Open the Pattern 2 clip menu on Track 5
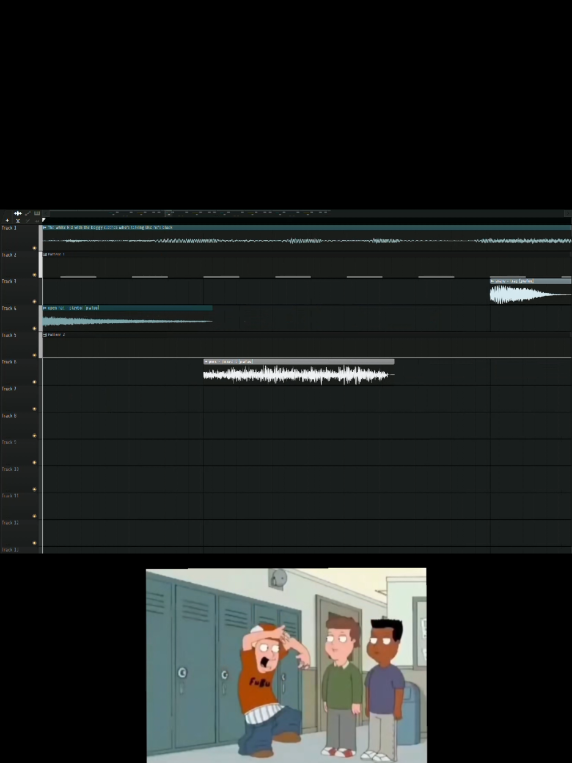 [x=45, y=335]
